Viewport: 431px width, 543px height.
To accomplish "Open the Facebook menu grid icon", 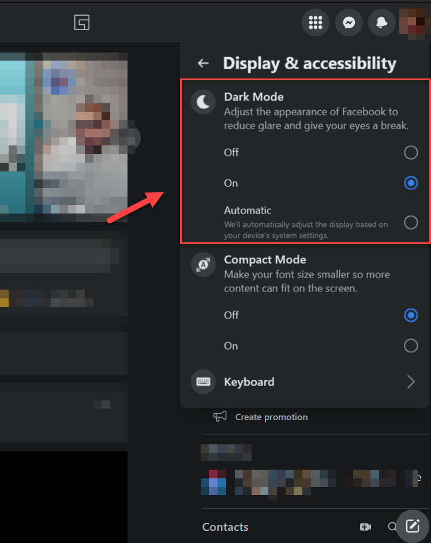I will coord(316,23).
